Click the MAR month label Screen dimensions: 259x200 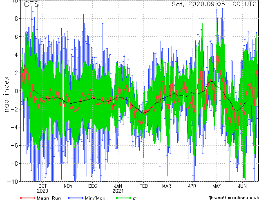[167, 186]
